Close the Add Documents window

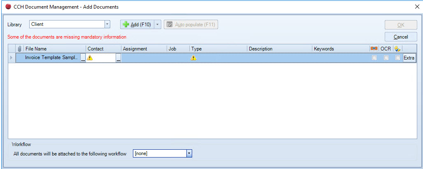pos(417,7)
